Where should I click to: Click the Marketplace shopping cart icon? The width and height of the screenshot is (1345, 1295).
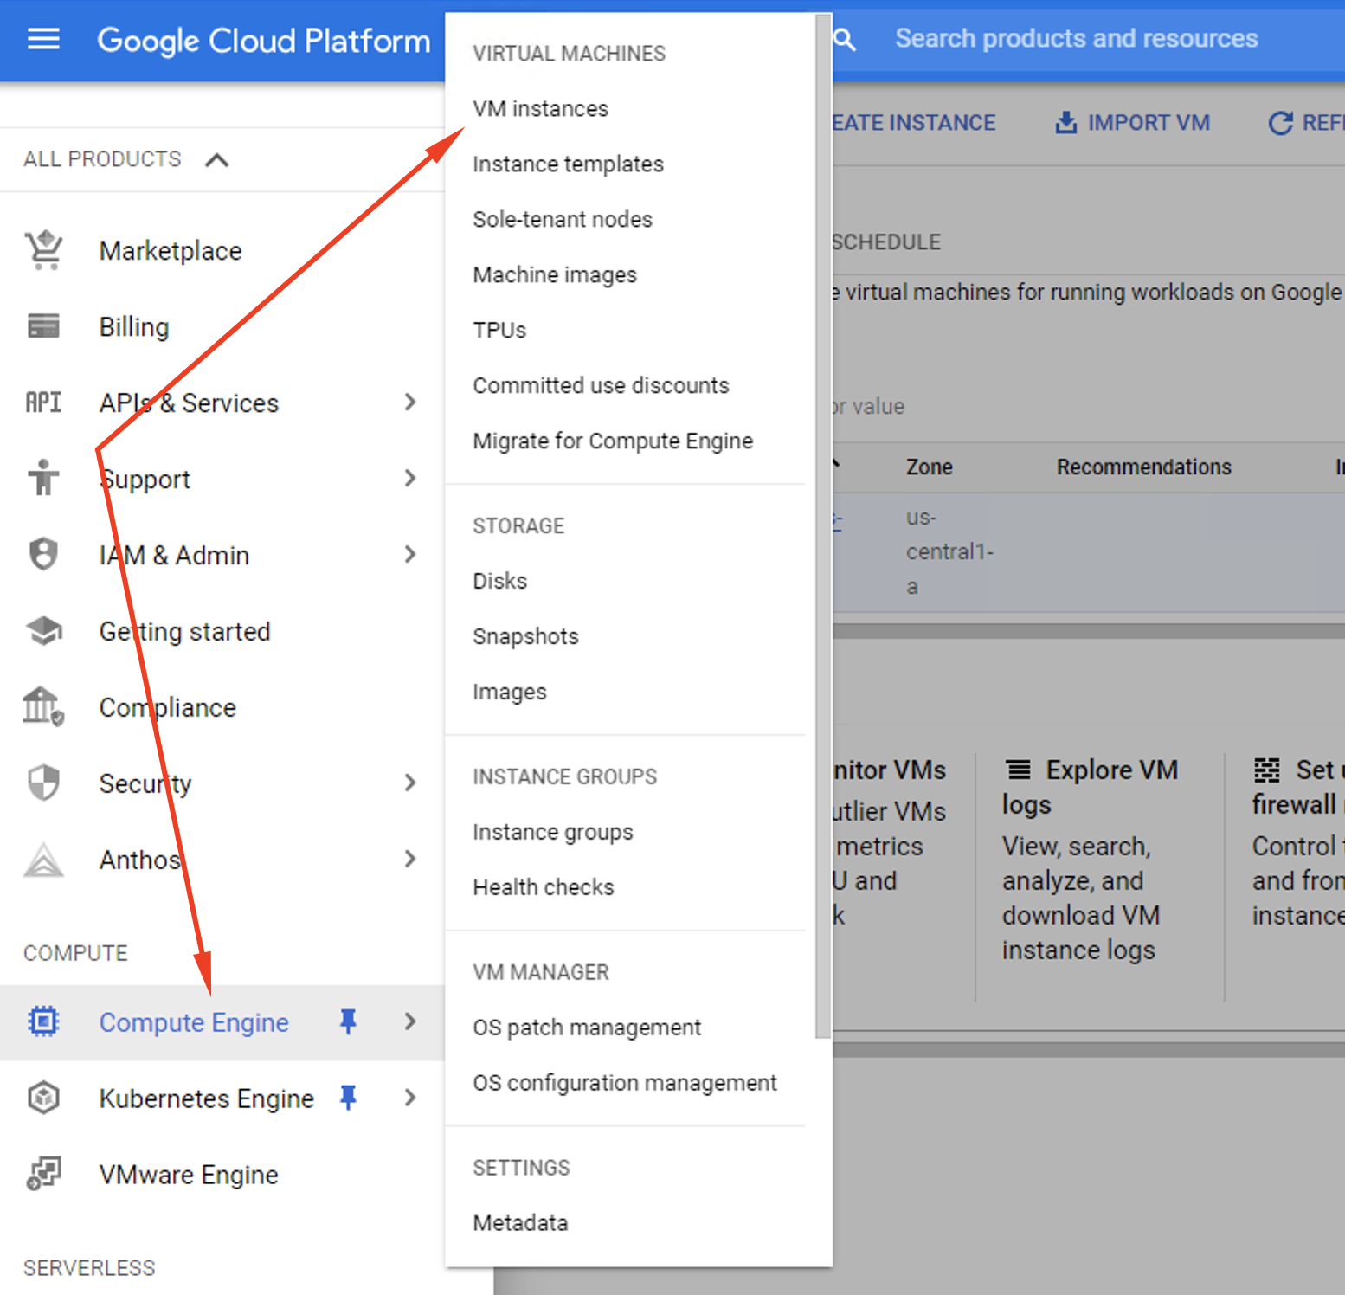(44, 250)
